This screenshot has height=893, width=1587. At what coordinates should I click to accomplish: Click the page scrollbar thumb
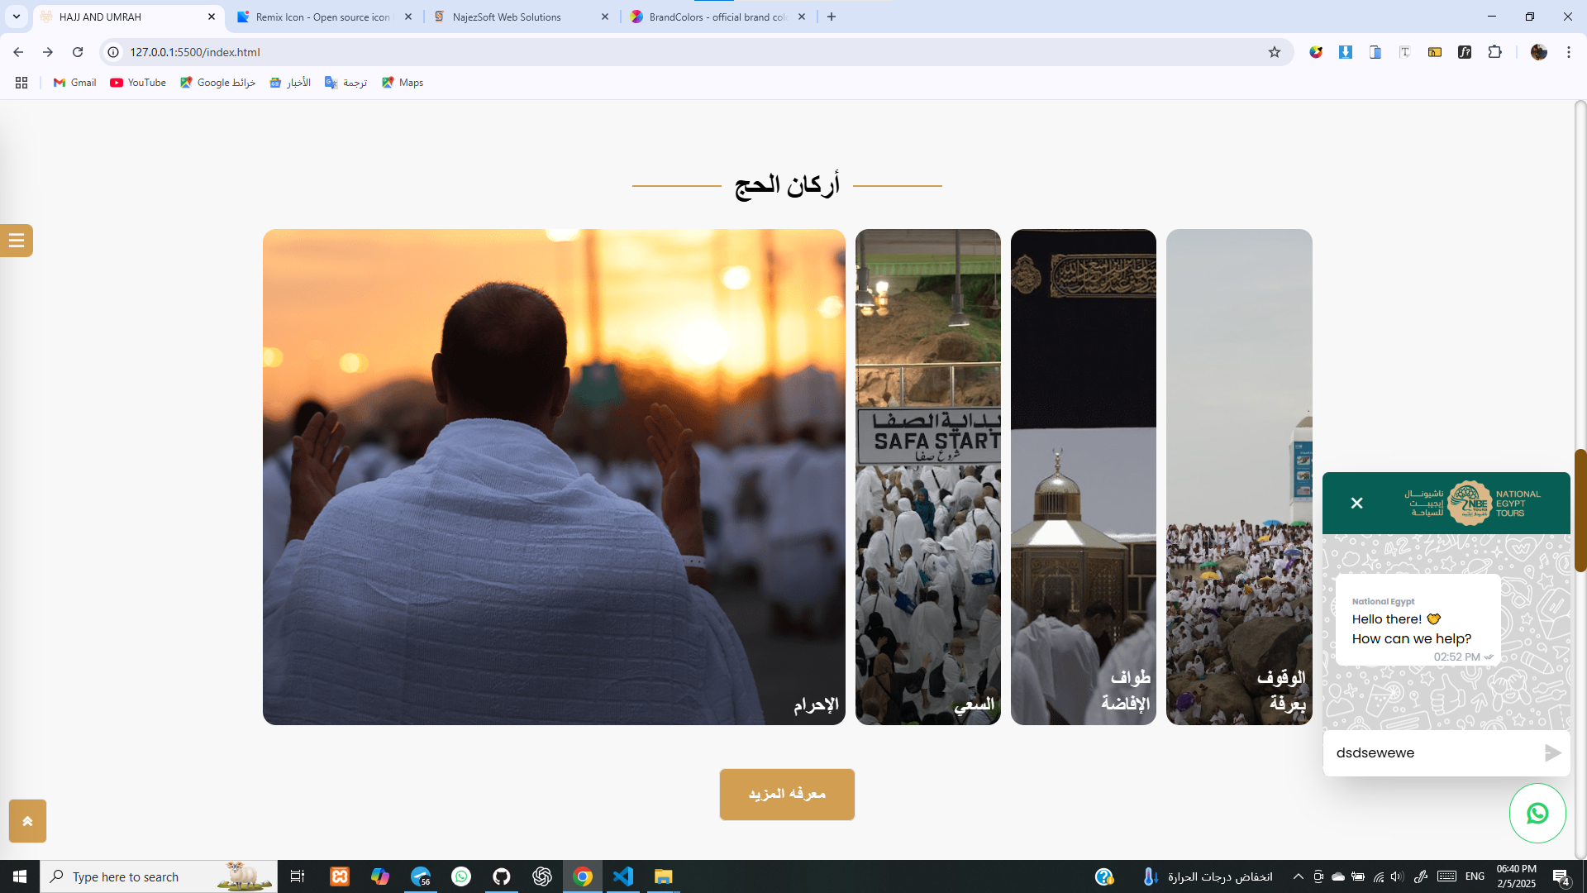[1580, 510]
